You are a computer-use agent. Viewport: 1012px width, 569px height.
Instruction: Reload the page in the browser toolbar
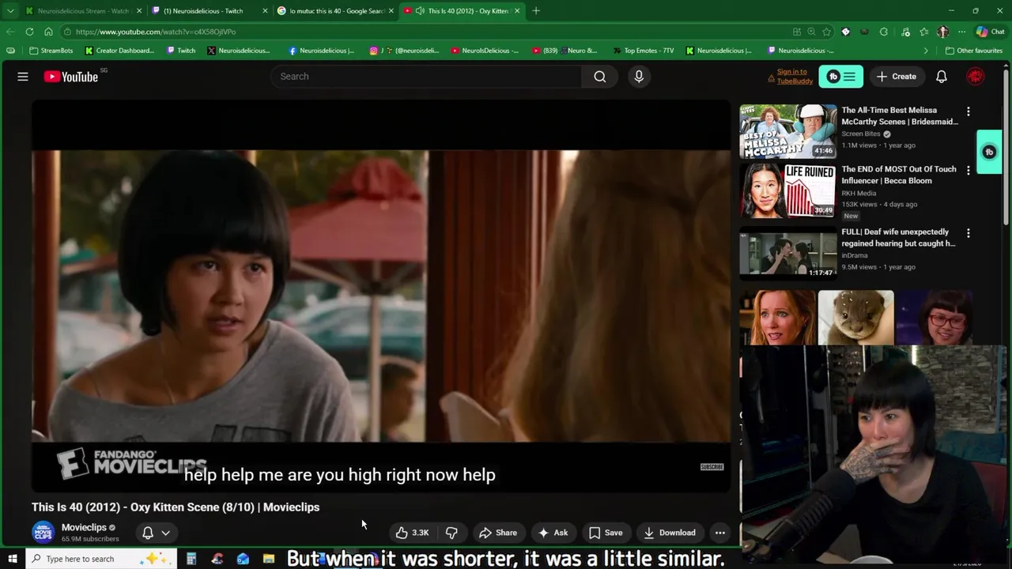(29, 32)
